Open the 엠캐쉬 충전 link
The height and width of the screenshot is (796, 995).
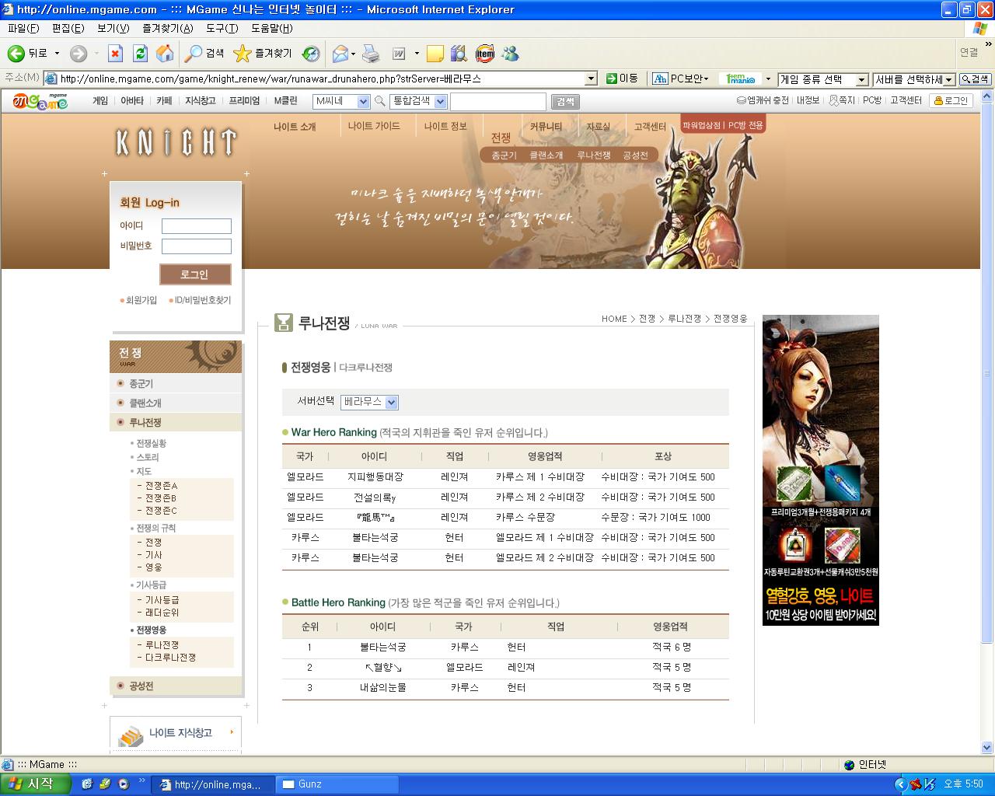(x=763, y=100)
